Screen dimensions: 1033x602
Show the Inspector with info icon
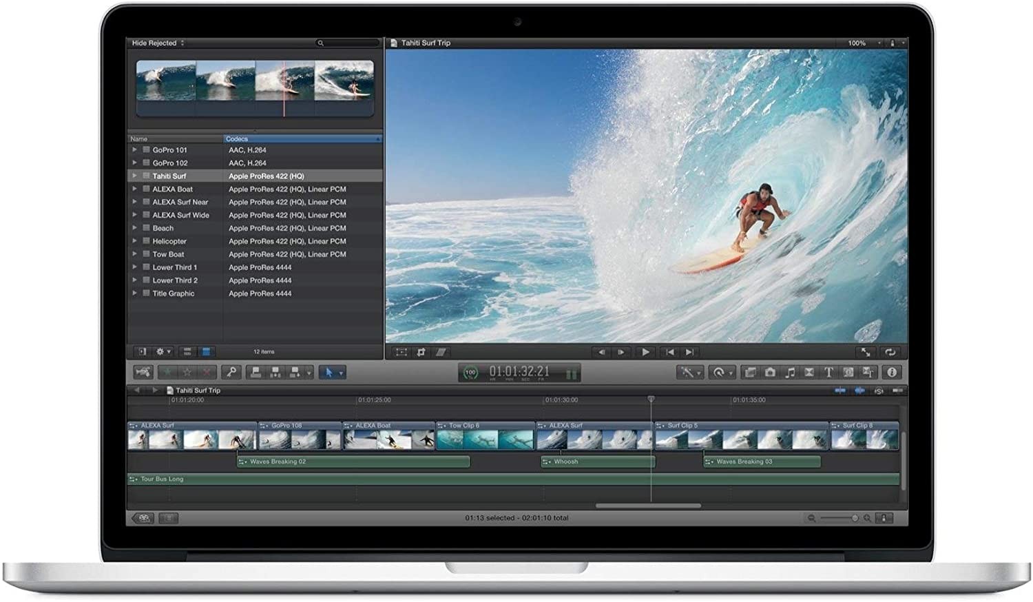pos(892,373)
